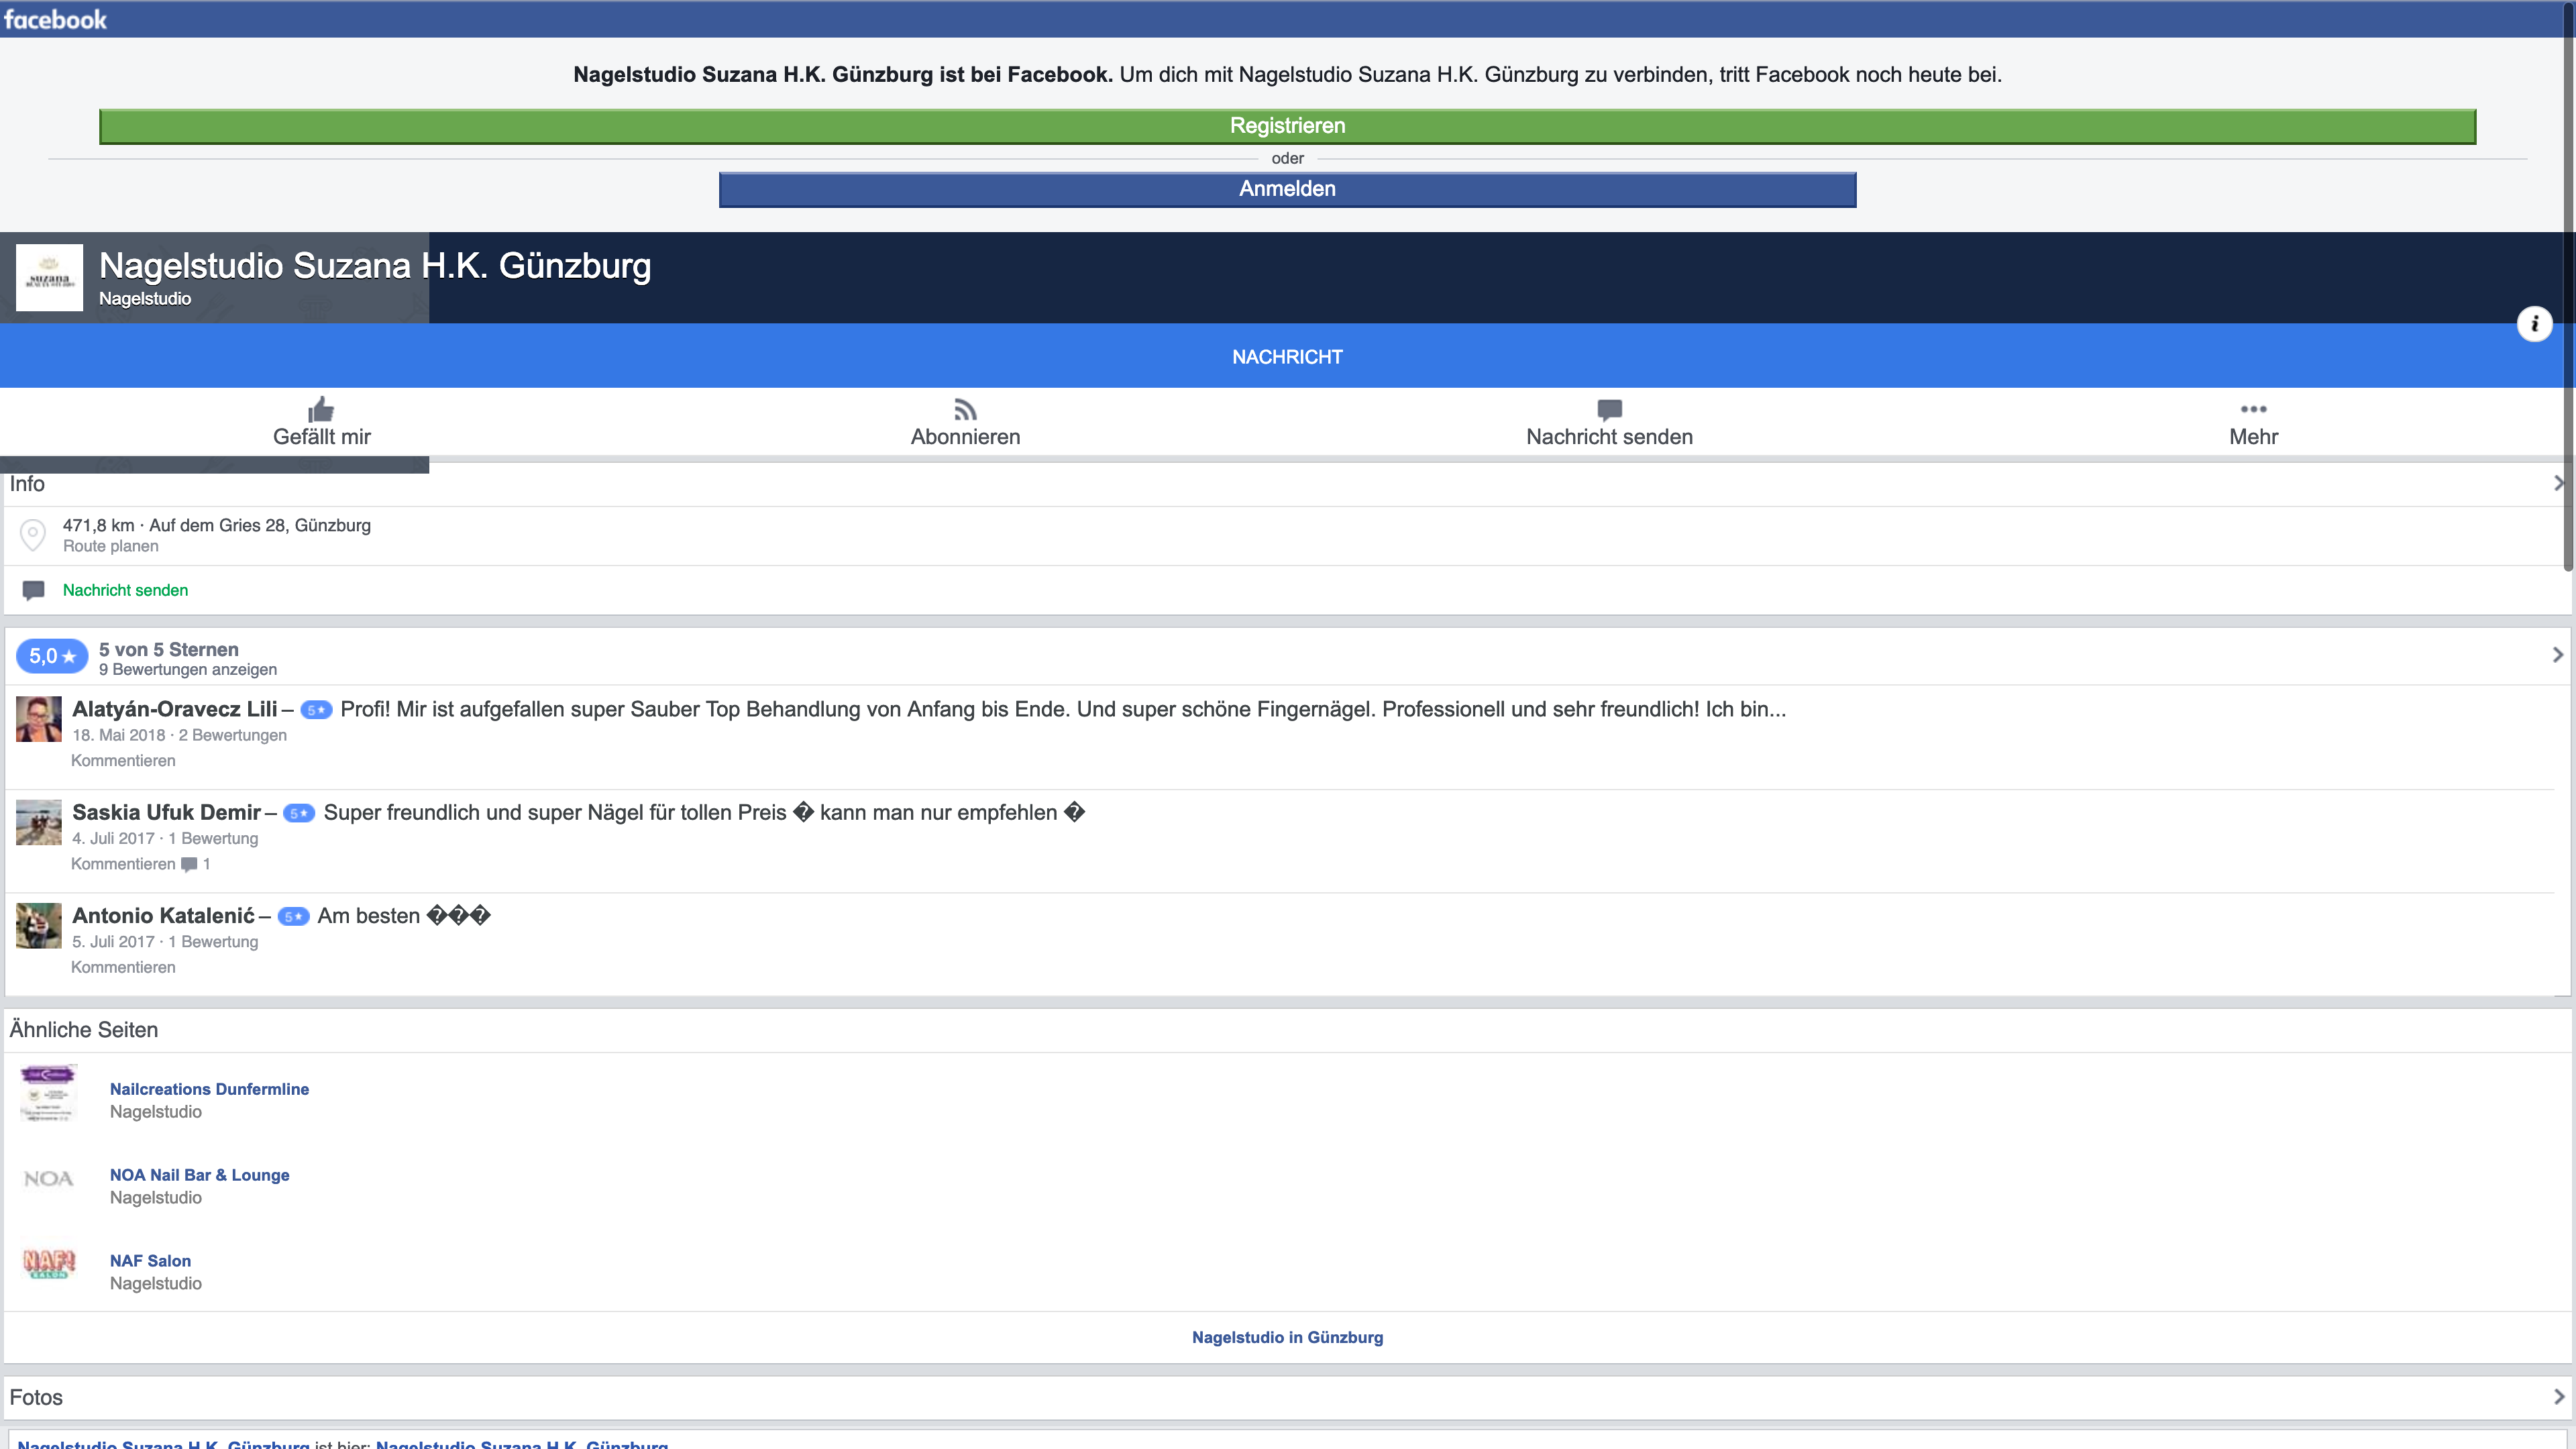The height and width of the screenshot is (1449, 2576).
Task: Click the 5,0 star rating badge
Action: point(52,656)
